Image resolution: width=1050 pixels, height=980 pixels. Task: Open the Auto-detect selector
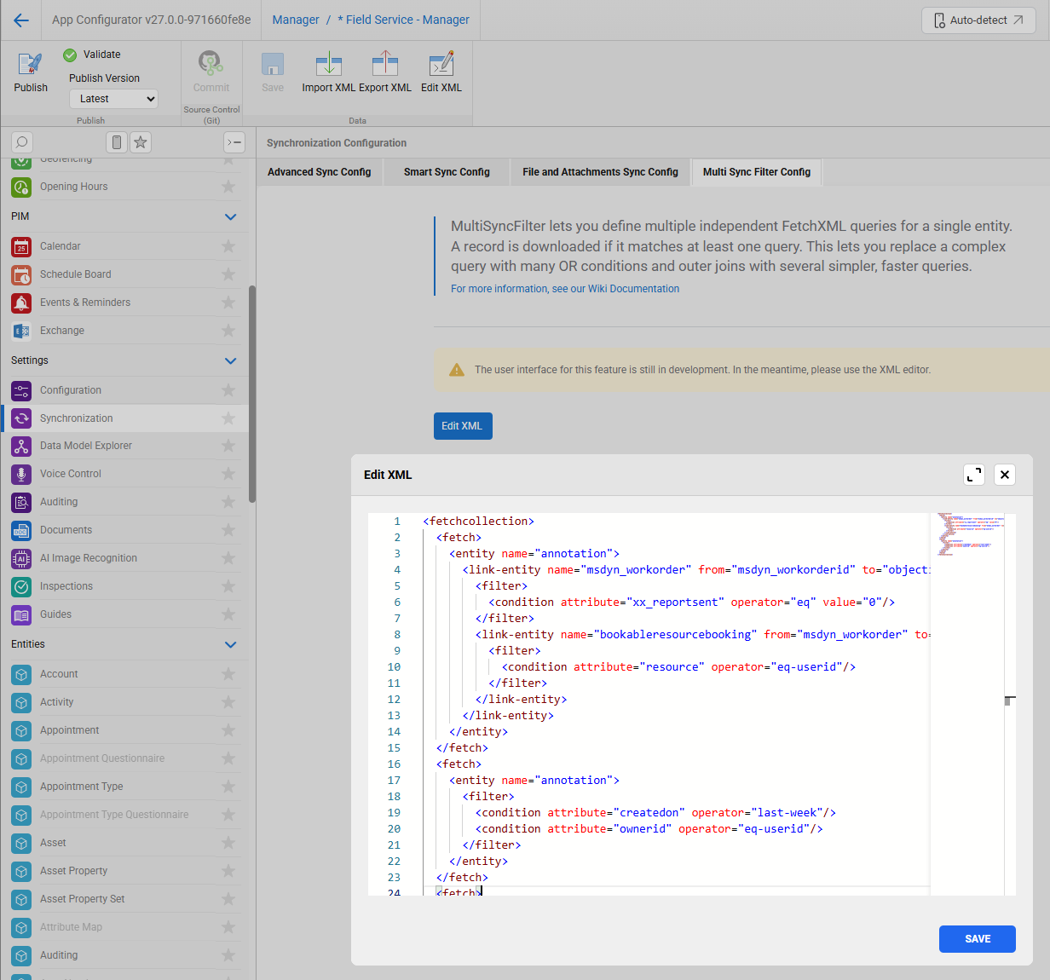coord(978,20)
